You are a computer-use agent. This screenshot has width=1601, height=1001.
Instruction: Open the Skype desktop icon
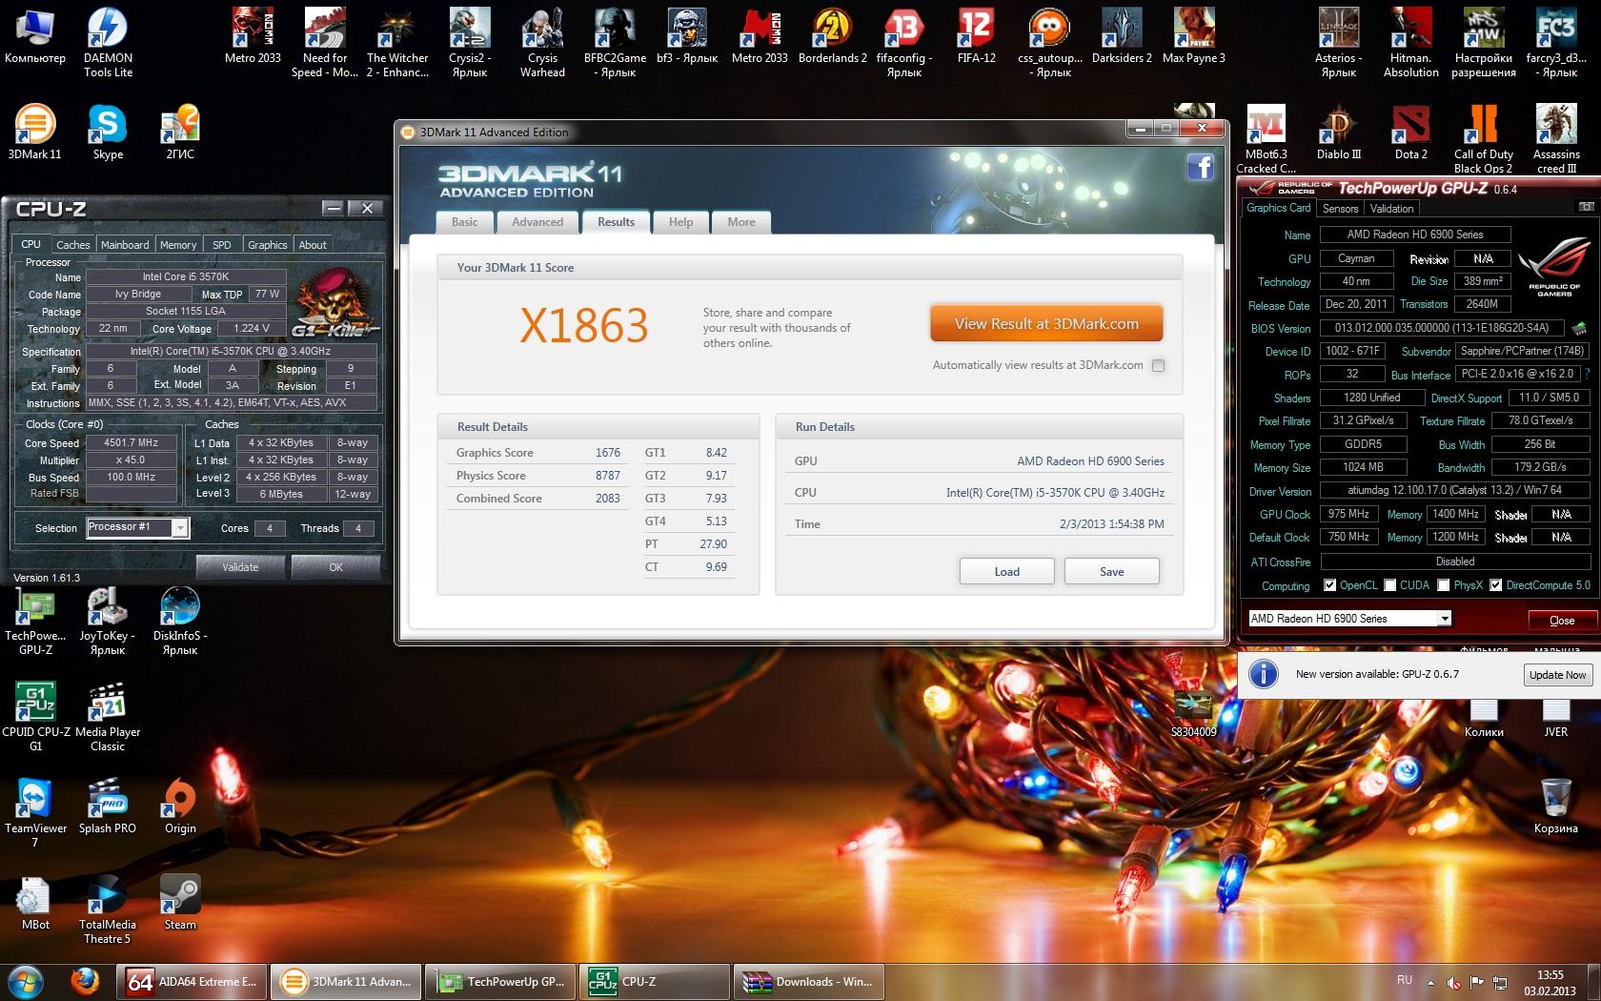(108, 133)
